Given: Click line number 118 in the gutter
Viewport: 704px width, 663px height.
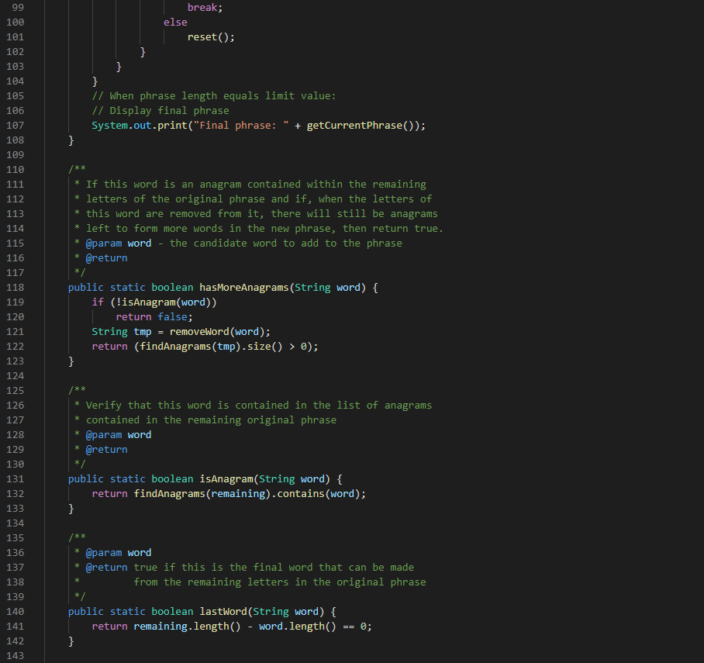Looking at the screenshot, I should [x=15, y=287].
